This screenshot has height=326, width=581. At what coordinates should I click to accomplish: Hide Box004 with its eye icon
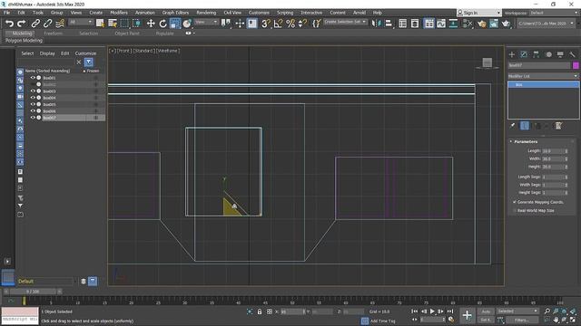[x=33, y=98]
